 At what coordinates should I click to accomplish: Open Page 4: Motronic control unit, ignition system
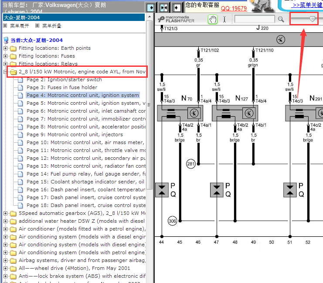[x=83, y=95]
